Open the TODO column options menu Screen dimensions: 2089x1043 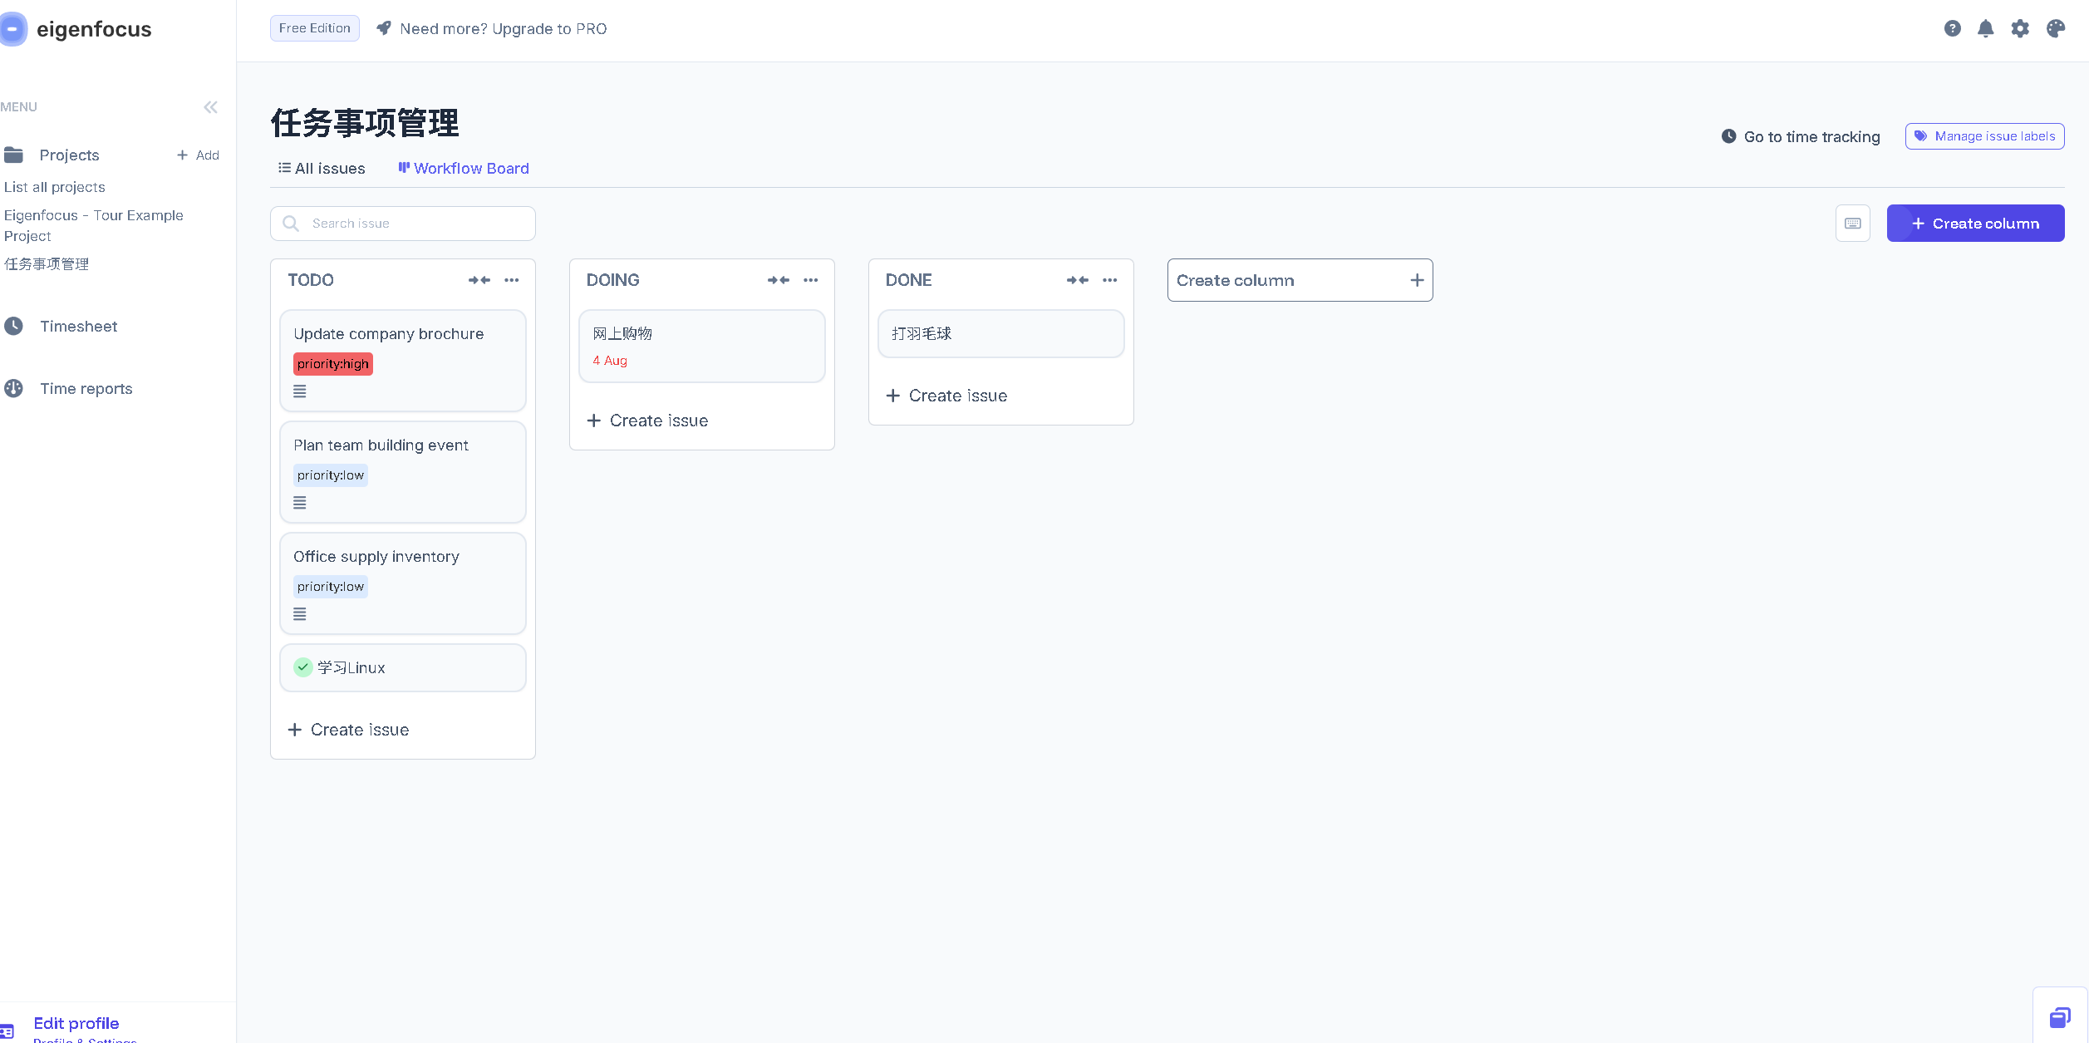(512, 280)
